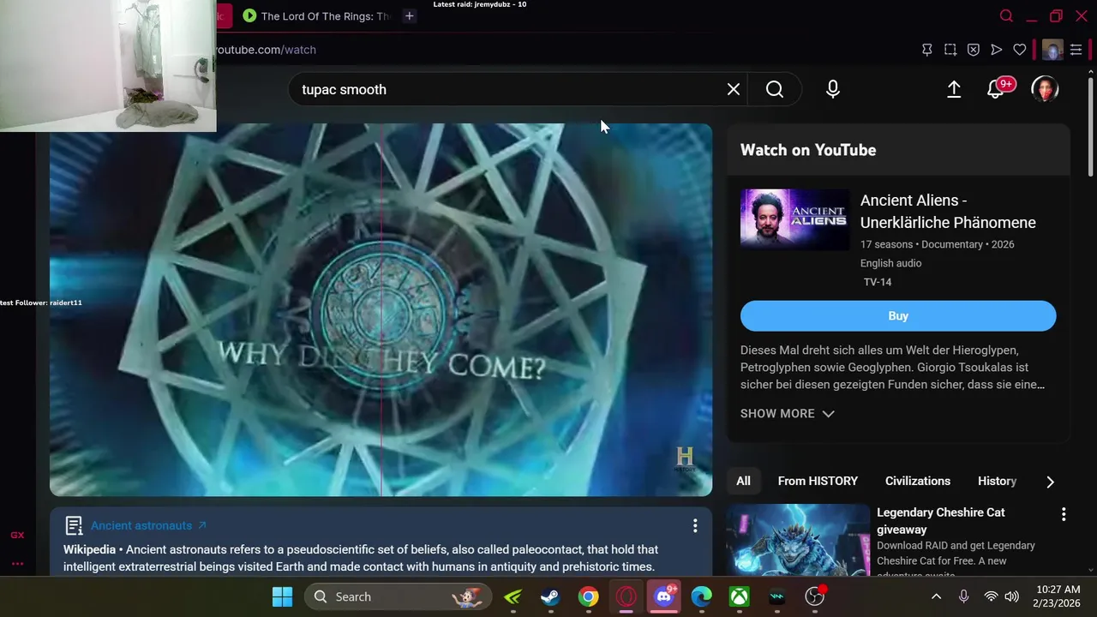
Task: Expand description with SHOW MORE
Action: click(787, 413)
